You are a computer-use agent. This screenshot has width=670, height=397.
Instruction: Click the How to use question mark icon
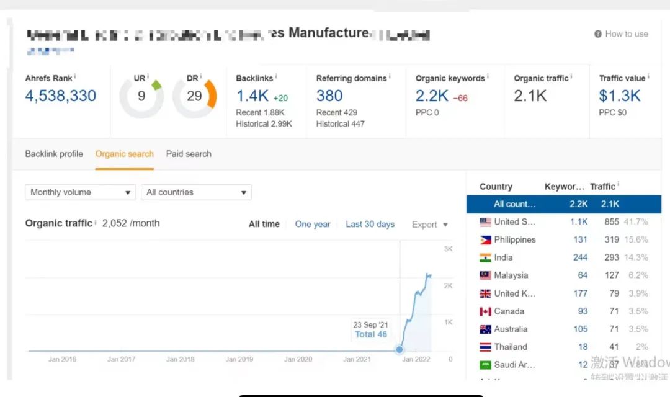(x=598, y=33)
